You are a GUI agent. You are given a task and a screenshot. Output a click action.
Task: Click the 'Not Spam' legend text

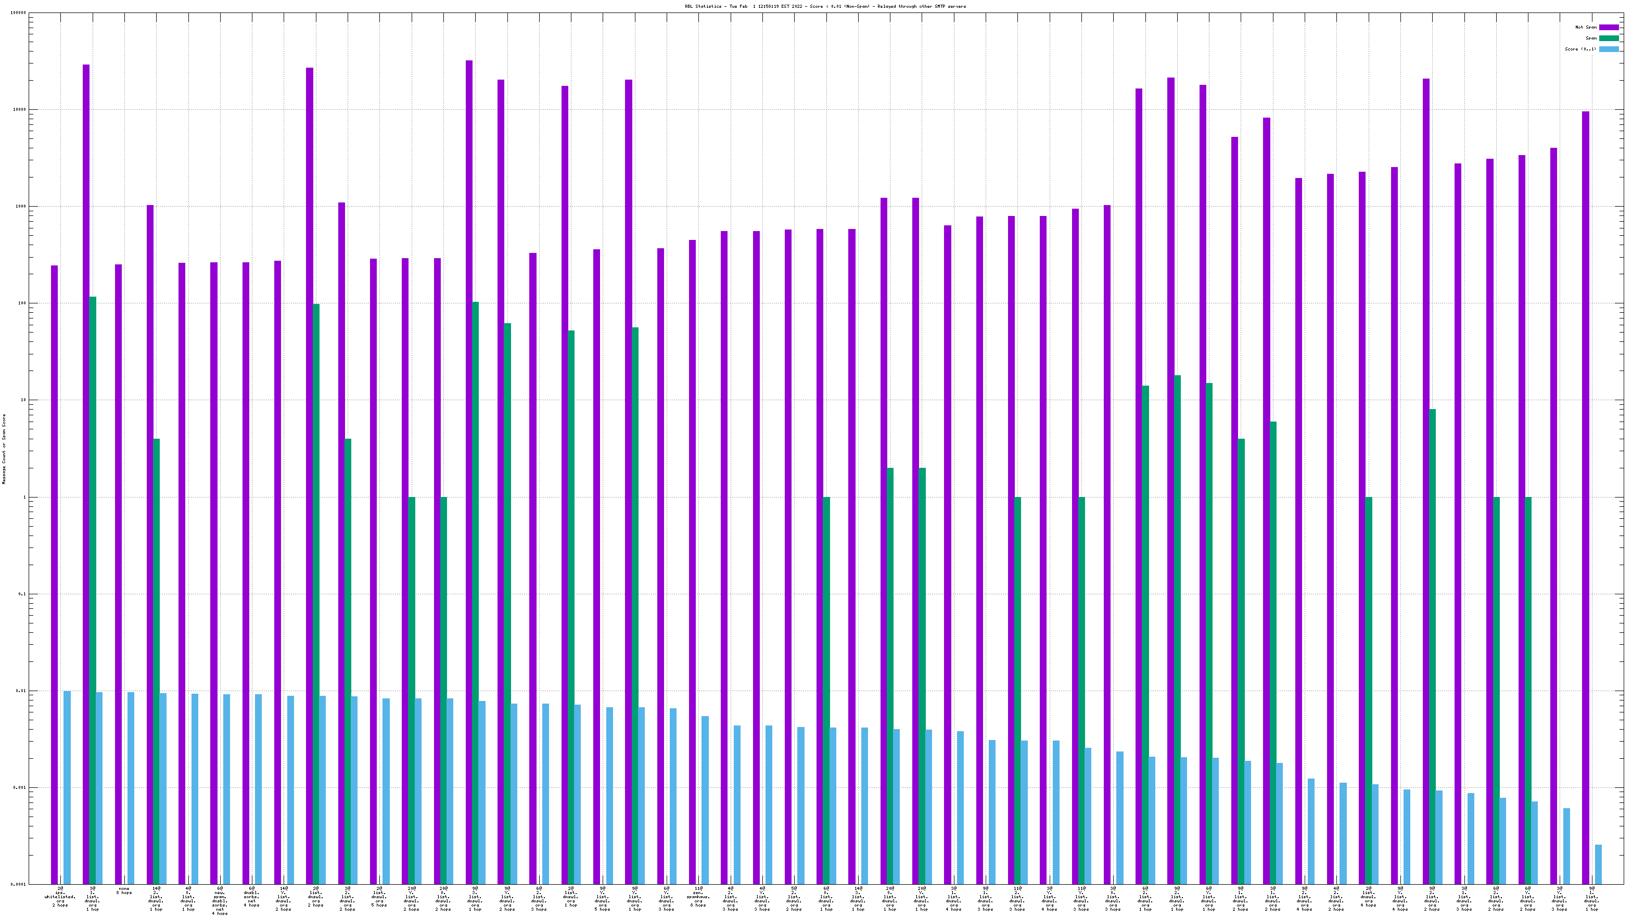tap(1586, 27)
